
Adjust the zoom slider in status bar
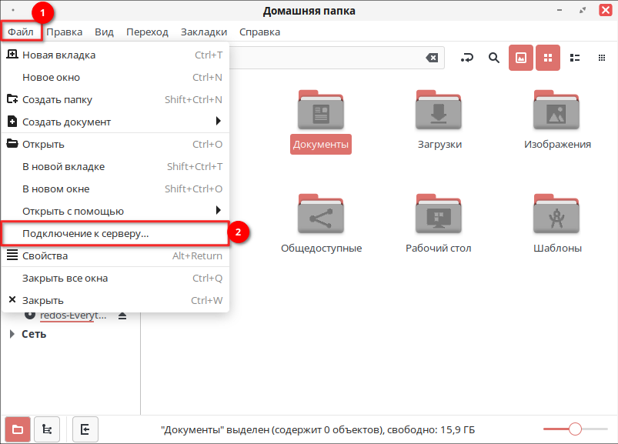tap(575, 429)
